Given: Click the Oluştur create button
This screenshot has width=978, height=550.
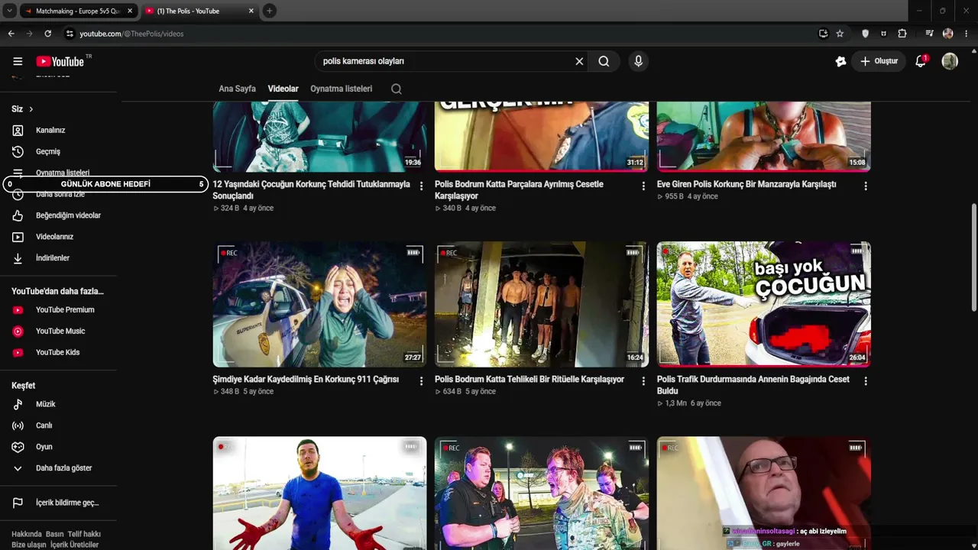Looking at the screenshot, I should point(879,61).
